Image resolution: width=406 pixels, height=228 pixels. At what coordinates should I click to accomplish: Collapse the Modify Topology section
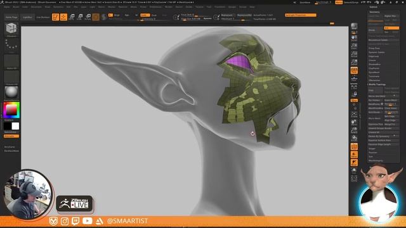pos(377,84)
